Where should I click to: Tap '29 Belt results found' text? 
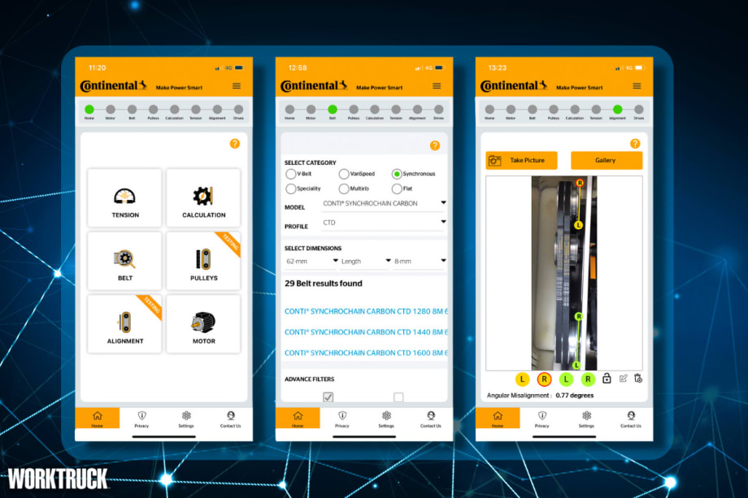324,284
